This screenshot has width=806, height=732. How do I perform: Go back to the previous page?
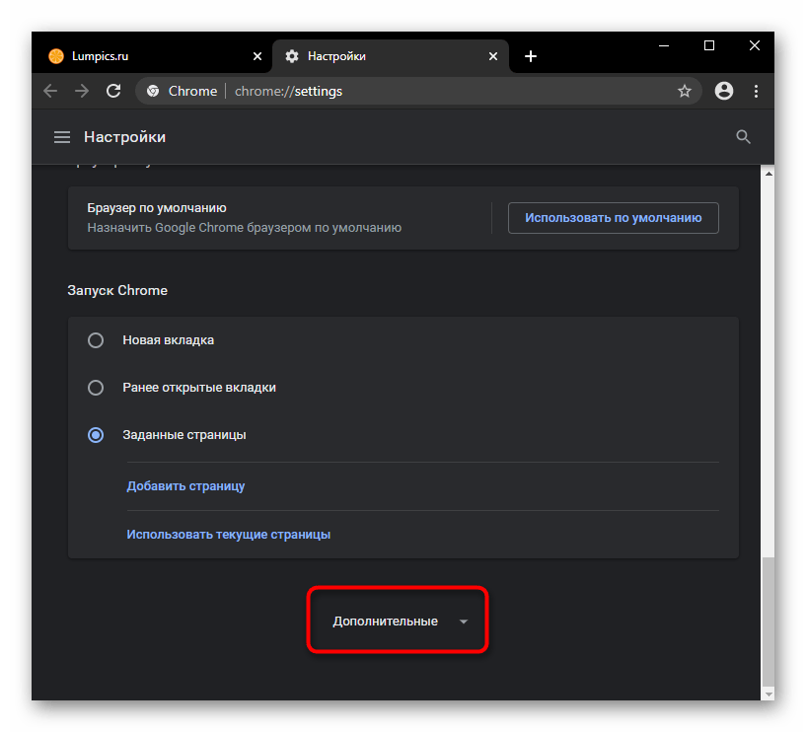pyautogui.click(x=50, y=91)
